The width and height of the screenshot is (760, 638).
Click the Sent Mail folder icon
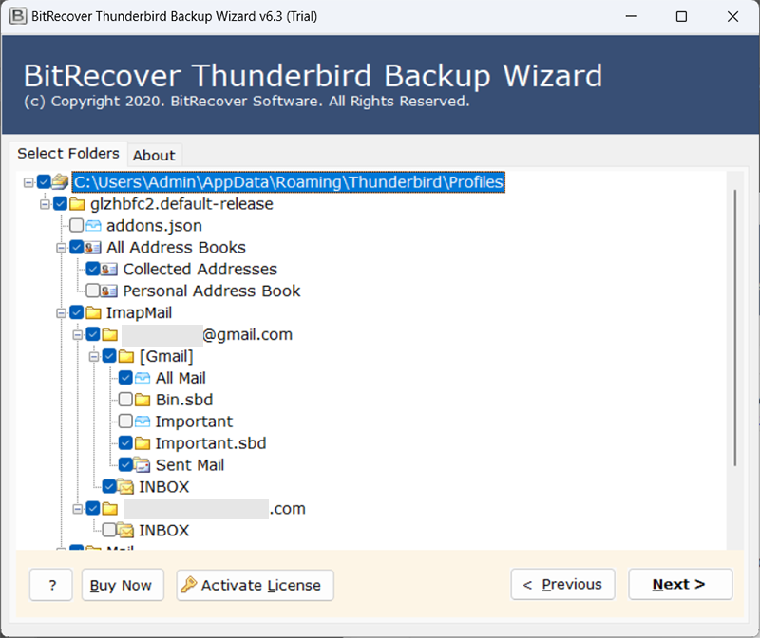142,465
